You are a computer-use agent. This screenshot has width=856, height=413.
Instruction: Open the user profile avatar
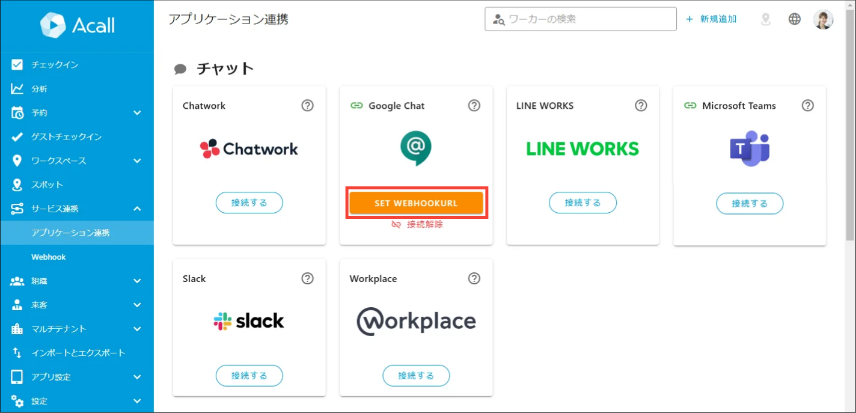coord(824,19)
